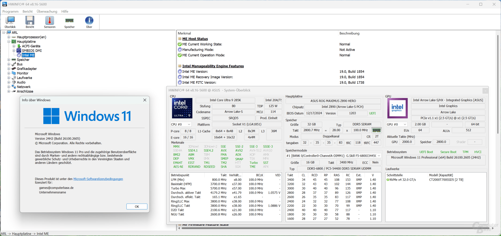Open the Programm menu

tap(10, 11)
